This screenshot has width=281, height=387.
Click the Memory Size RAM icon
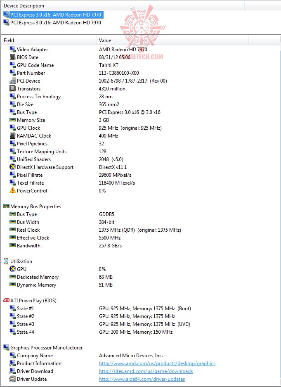12,120
